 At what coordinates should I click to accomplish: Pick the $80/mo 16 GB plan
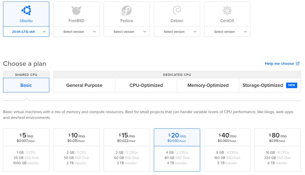[x=277, y=150]
